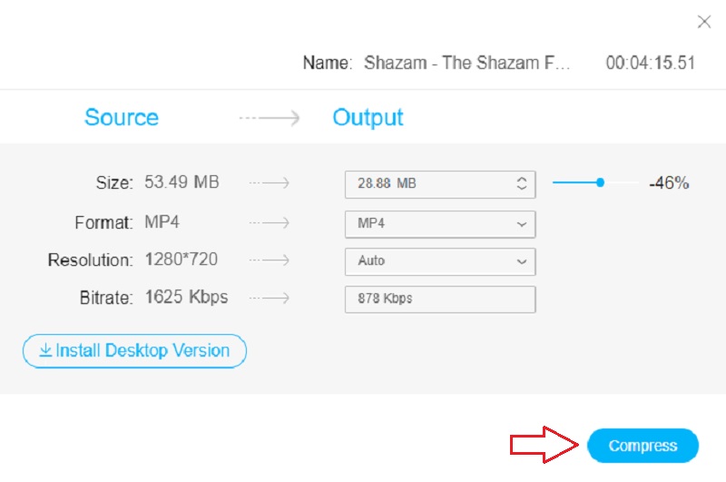Click the arrow beside 1625 Kbps bitrate
The height and width of the screenshot is (482, 726).
(269, 298)
